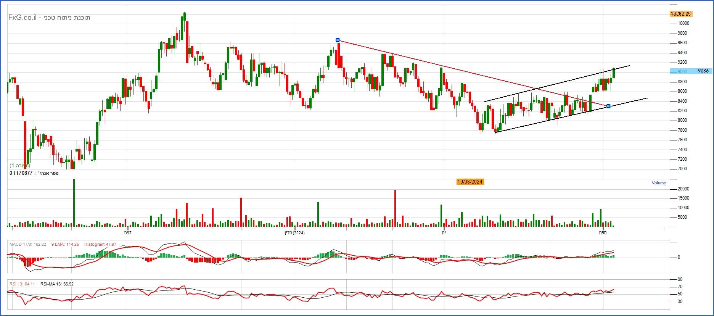Click the stock code 01170877
The image size is (714, 316).
[21, 173]
